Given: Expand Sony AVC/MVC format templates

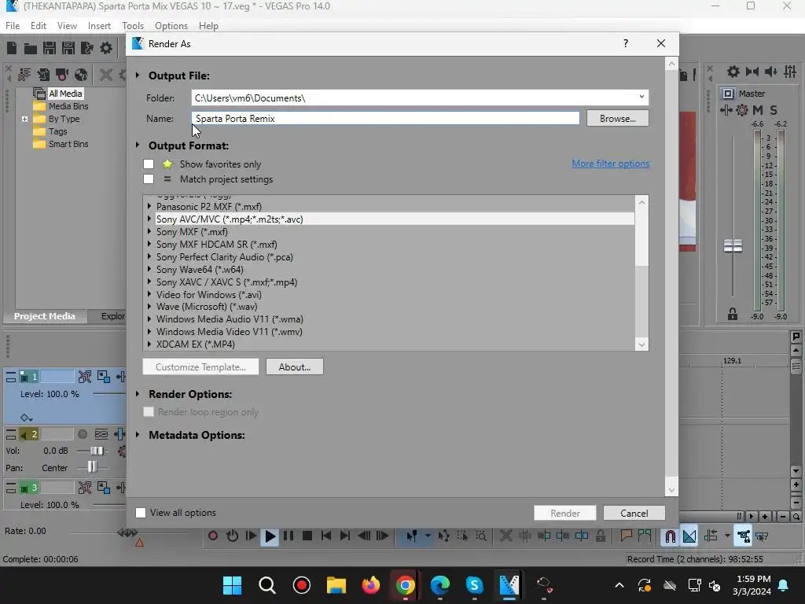Looking at the screenshot, I should [149, 219].
